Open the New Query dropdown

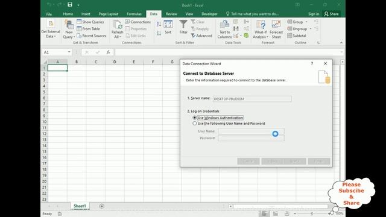point(69,30)
